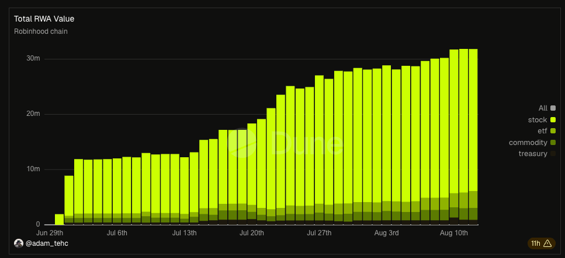This screenshot has width=565, height=258.
Task: Click the Aug 10th x-axis label
Action: [x=453, y=233]
